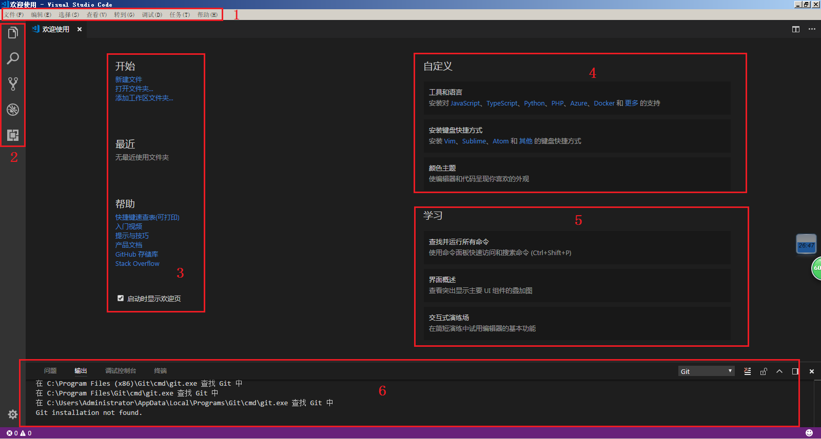Open the 颜色主题 customization card
The image size is (821, 439).
click(x=577, y=174)
